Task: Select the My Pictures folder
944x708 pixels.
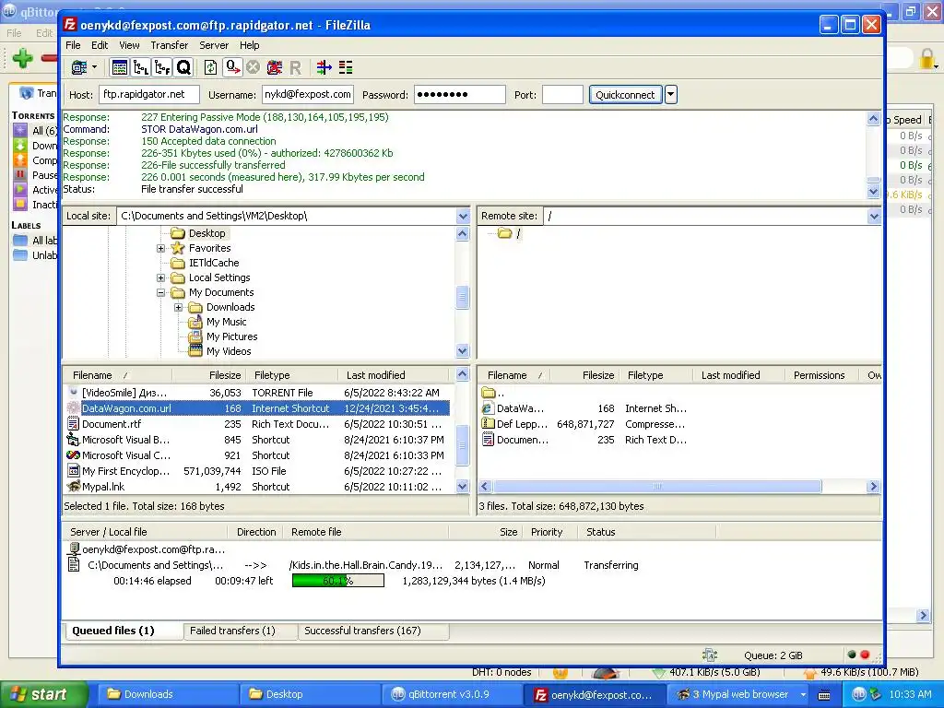Action: click(x=231, y=336)
